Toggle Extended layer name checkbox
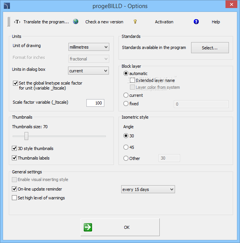 tap(132, 80)
